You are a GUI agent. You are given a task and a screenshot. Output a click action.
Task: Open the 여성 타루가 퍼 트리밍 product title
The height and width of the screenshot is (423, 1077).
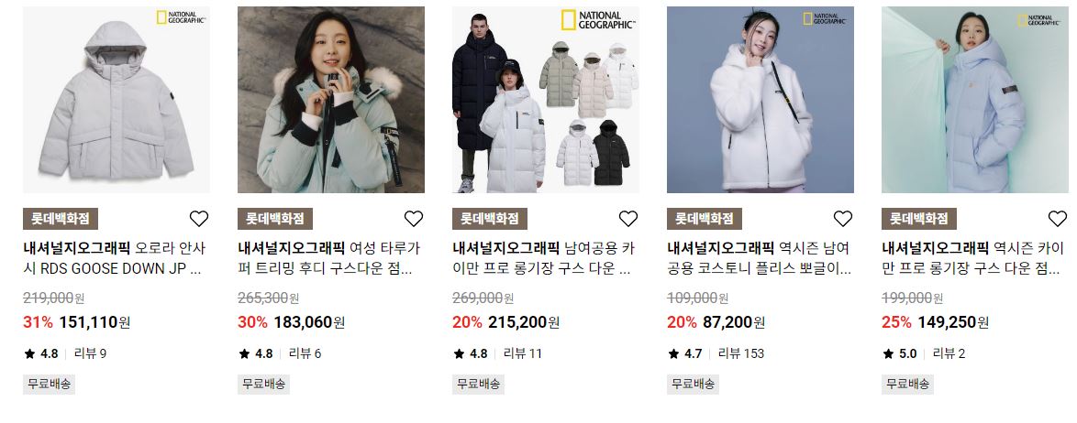[329, 258]
